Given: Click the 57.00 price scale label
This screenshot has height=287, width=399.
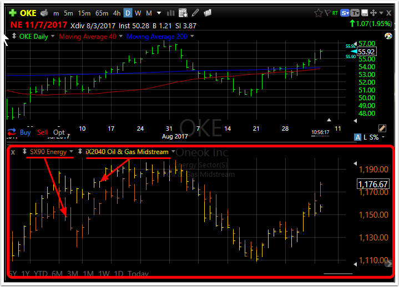Looking at the screenshot, I should click(x=367, y=44).
